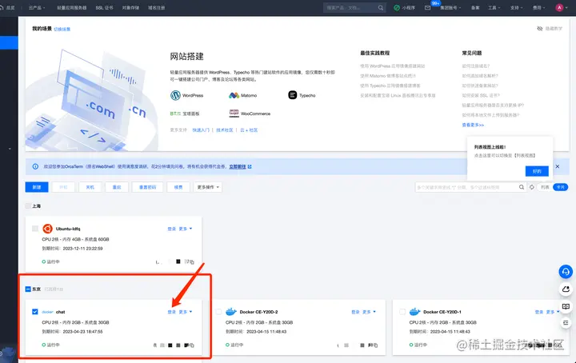Image resolution: width=576 pixels, height=363 pixels.
Task: Close the survey banner with X
Action: tap(558, 166)
